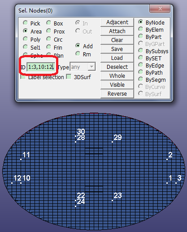
Task: Click the Whole button
Action: pos(117,76)
